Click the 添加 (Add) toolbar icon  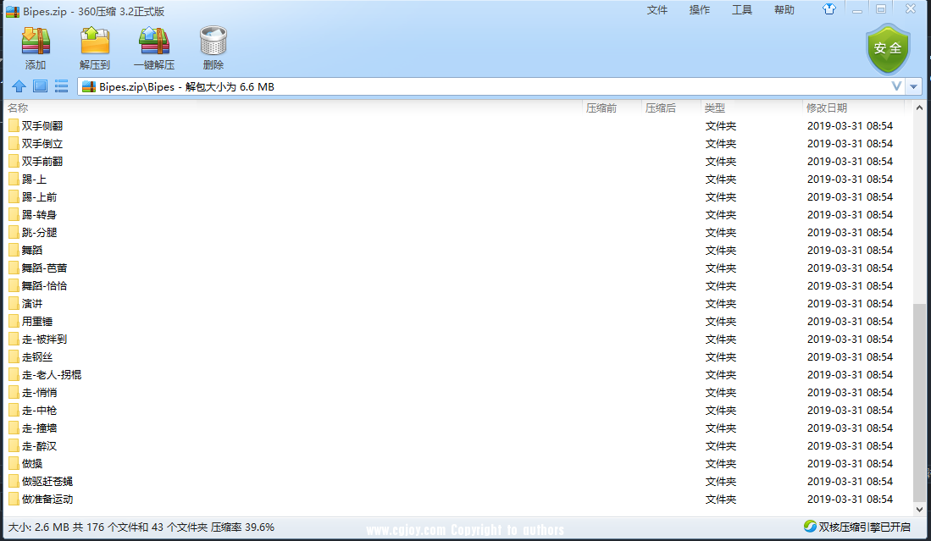[36, 42]
